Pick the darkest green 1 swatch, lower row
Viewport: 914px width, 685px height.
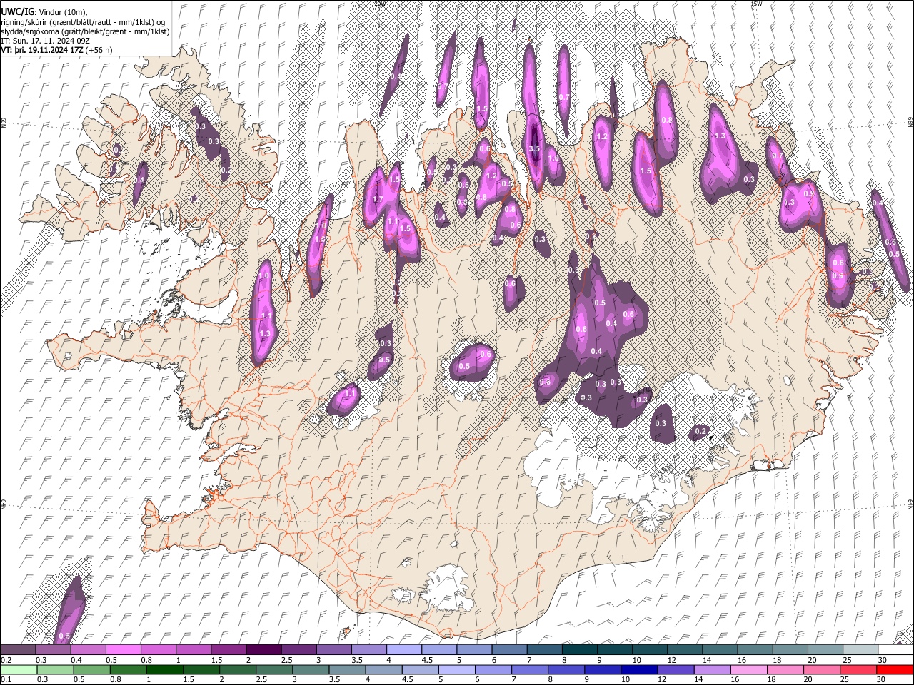pos(165,669)
